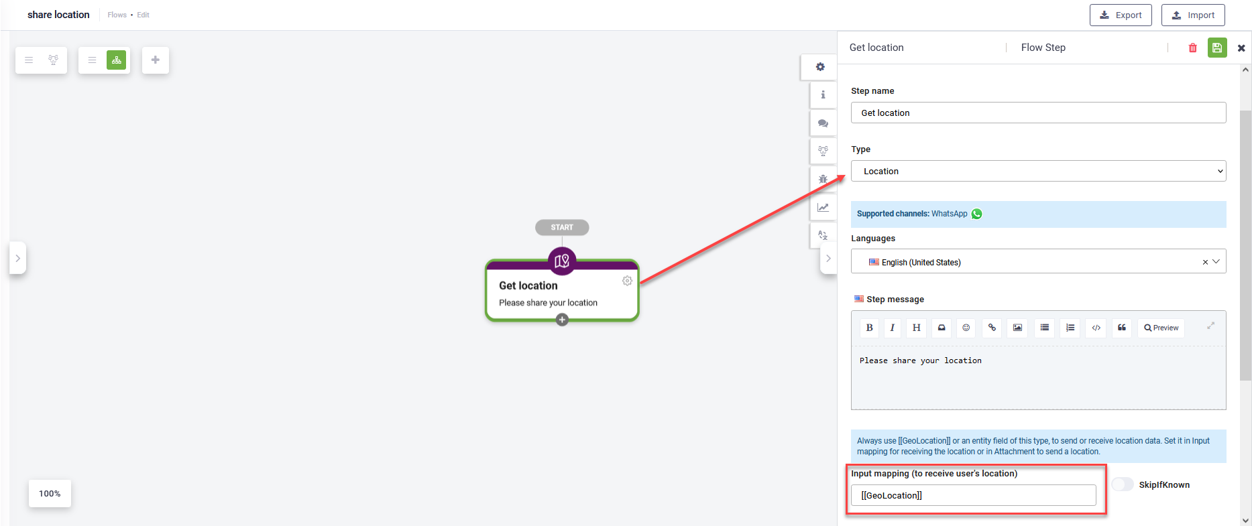Screen dimensions: 1252x526
Task: Open the translation languages side tab
Action: pyautogui.click(x=823, y=235)
